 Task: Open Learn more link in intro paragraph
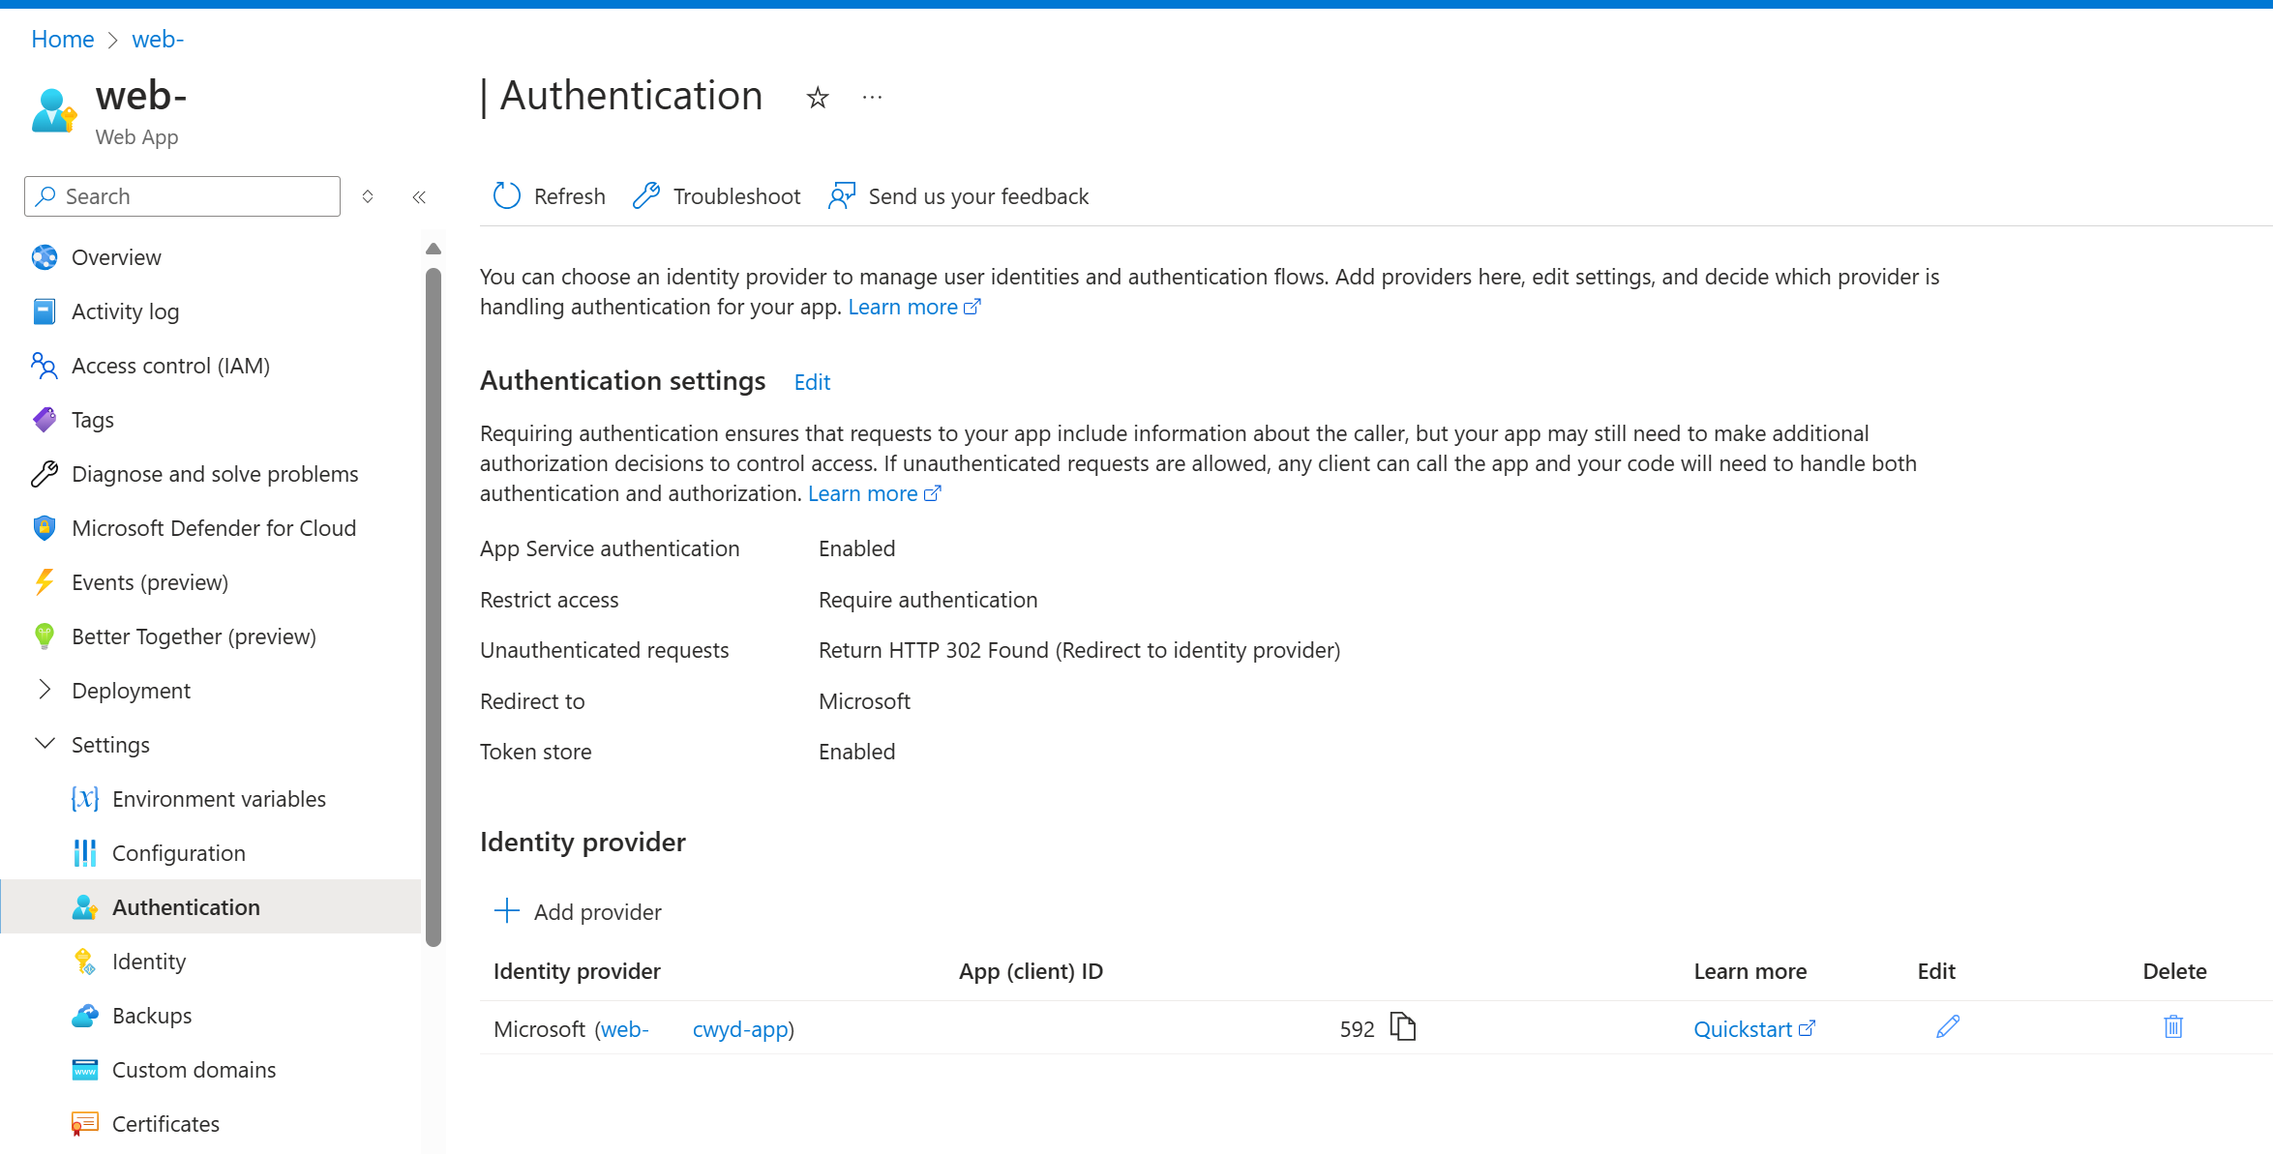pyautogui.click(x=914, y=307)
